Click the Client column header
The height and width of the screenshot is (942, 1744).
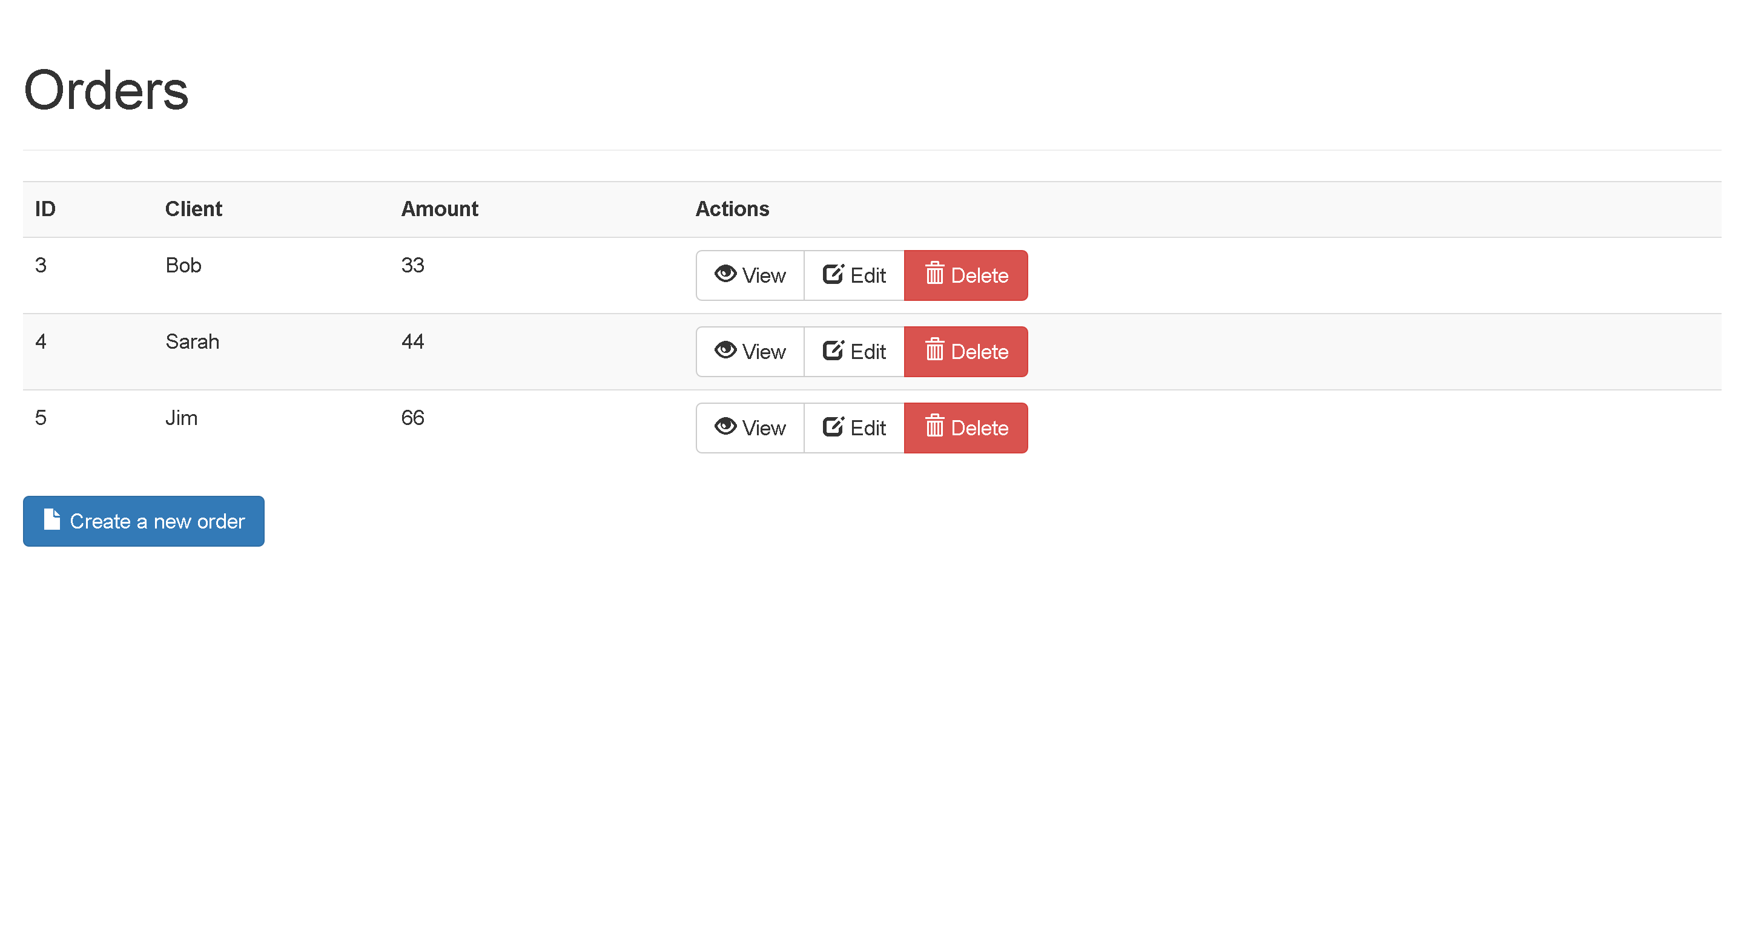point(194,209)
